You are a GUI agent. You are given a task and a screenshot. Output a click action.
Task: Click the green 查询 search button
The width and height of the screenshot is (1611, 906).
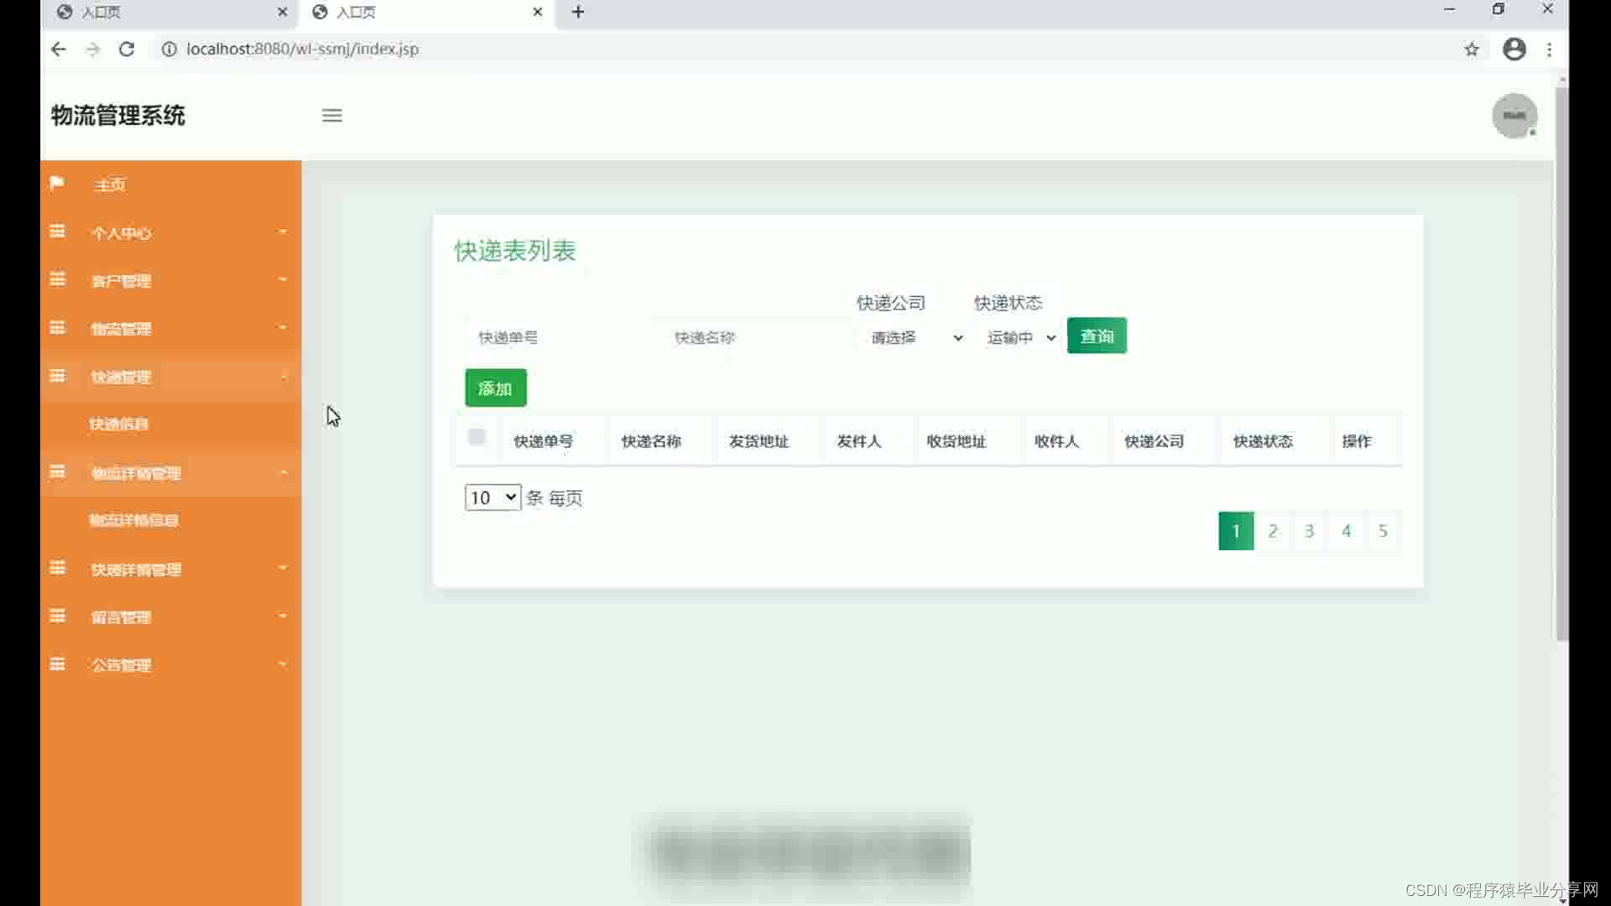click(x=1097, y=336)
